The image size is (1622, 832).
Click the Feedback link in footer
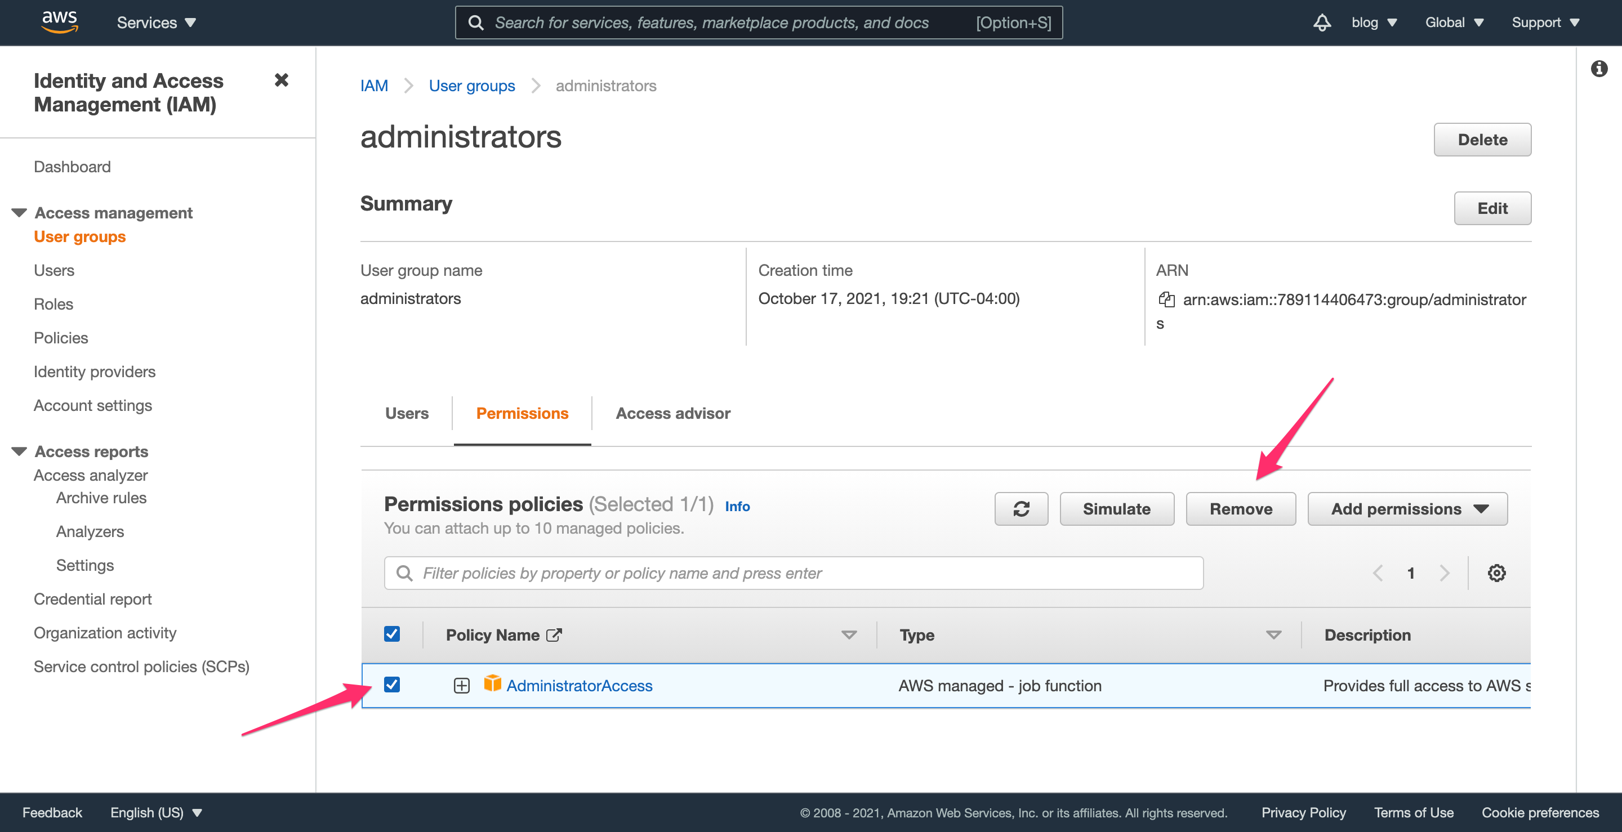52,812
